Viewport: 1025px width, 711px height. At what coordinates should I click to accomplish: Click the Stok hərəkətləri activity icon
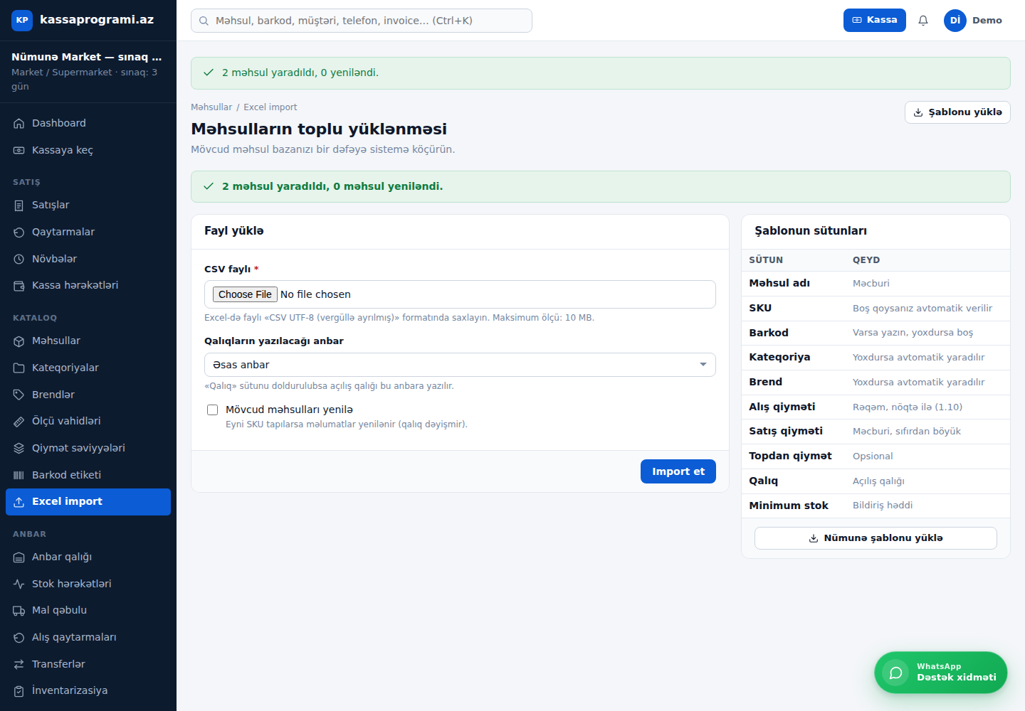(19, 584)
